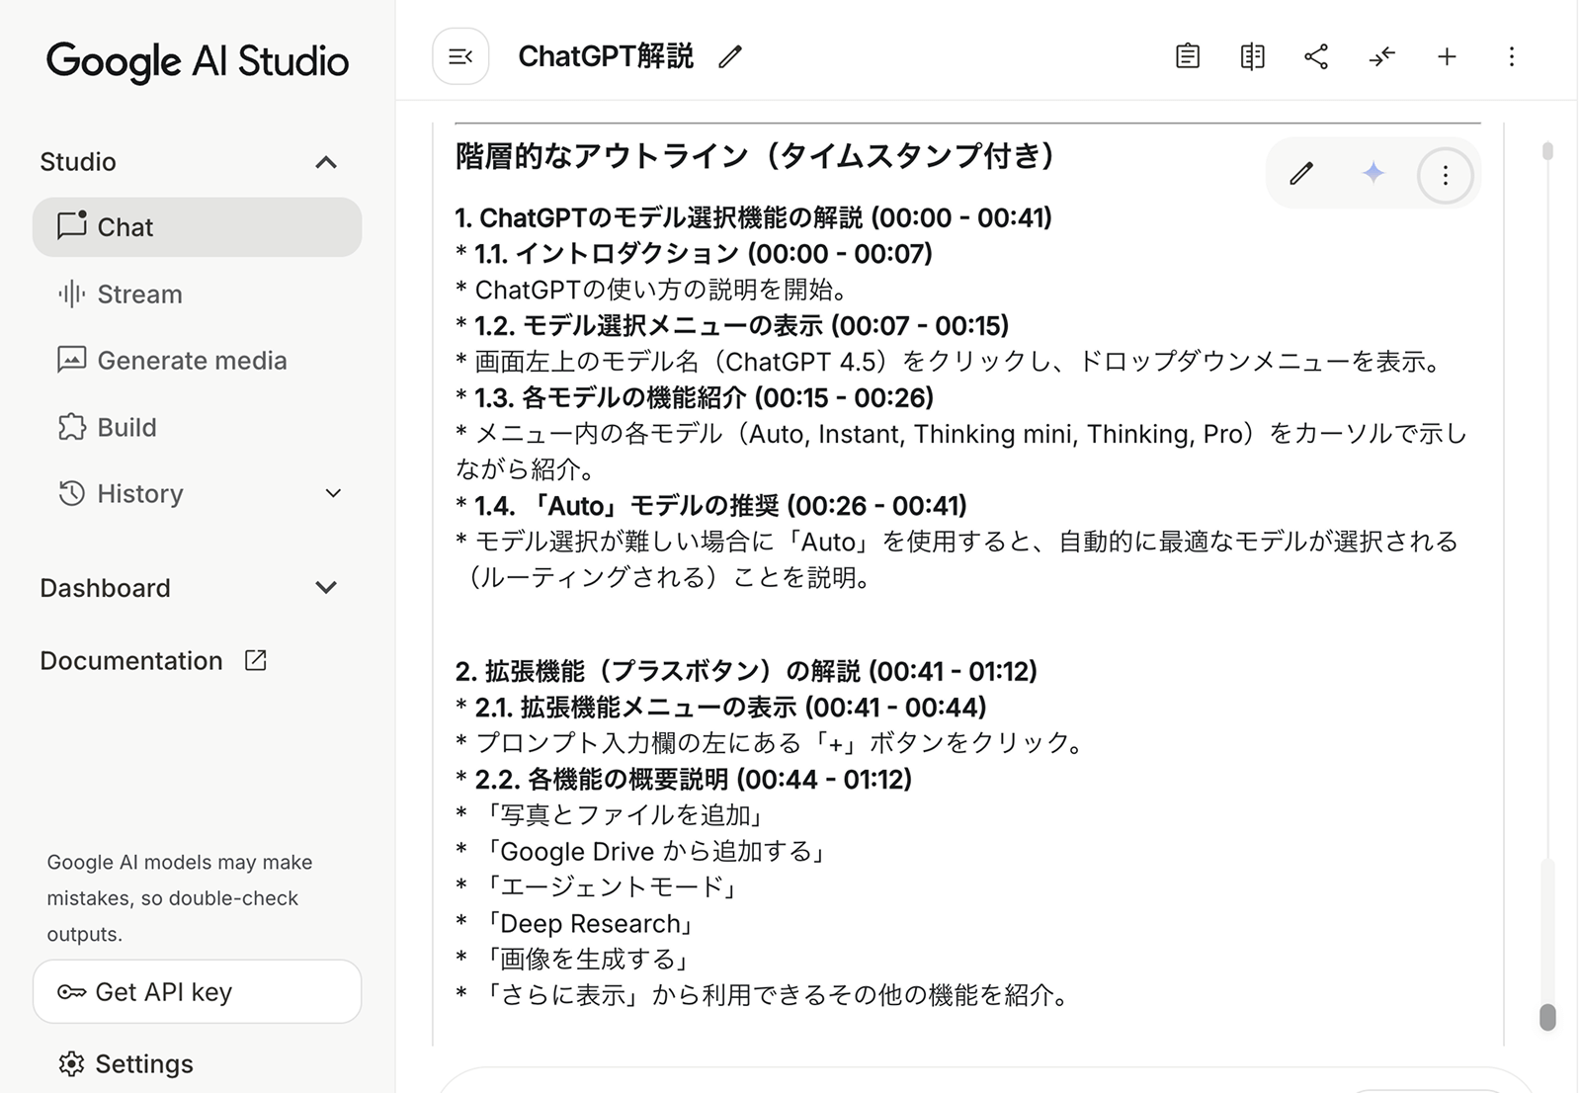The image size is (1581, 1093).
Task: Click the Chat bubble icon in sidebar
Action: [72, 225]
